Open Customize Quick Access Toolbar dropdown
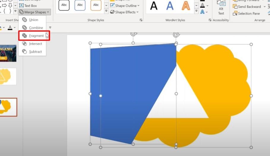Viewport: 270px width, 156px height. tap(50, 28)
